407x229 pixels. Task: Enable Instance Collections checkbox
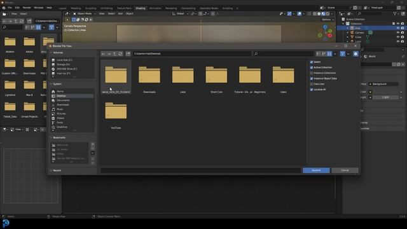[x=312, y=73]
